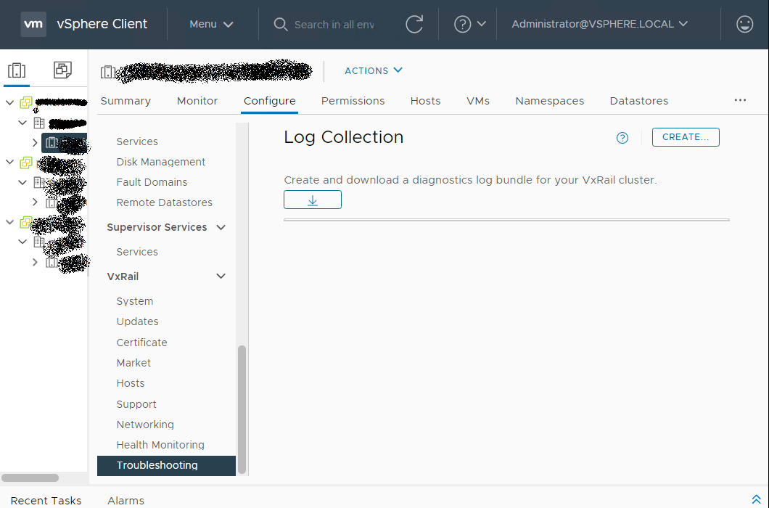Open the Hosts and Clusters inventory icon
This screenshot has width=769, height=508.
click(16, 70)
